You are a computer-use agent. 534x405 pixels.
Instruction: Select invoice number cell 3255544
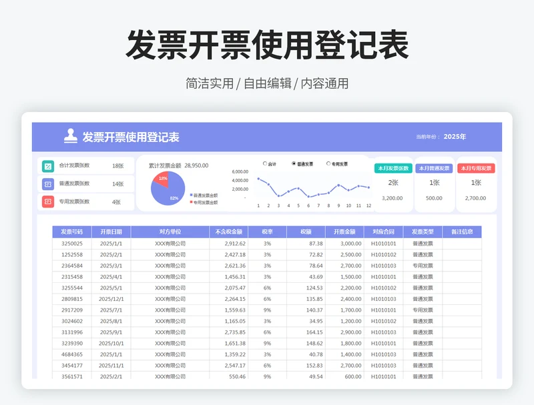click(x=72, y=288)
